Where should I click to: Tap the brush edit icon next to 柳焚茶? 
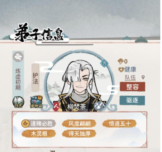click(99, 106)
